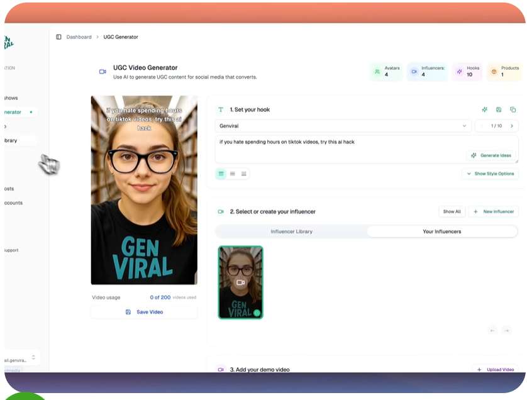This screenshot has height=400, width=527.
Task: Click the Avatars stat card icon
Action: pos(378,72)
